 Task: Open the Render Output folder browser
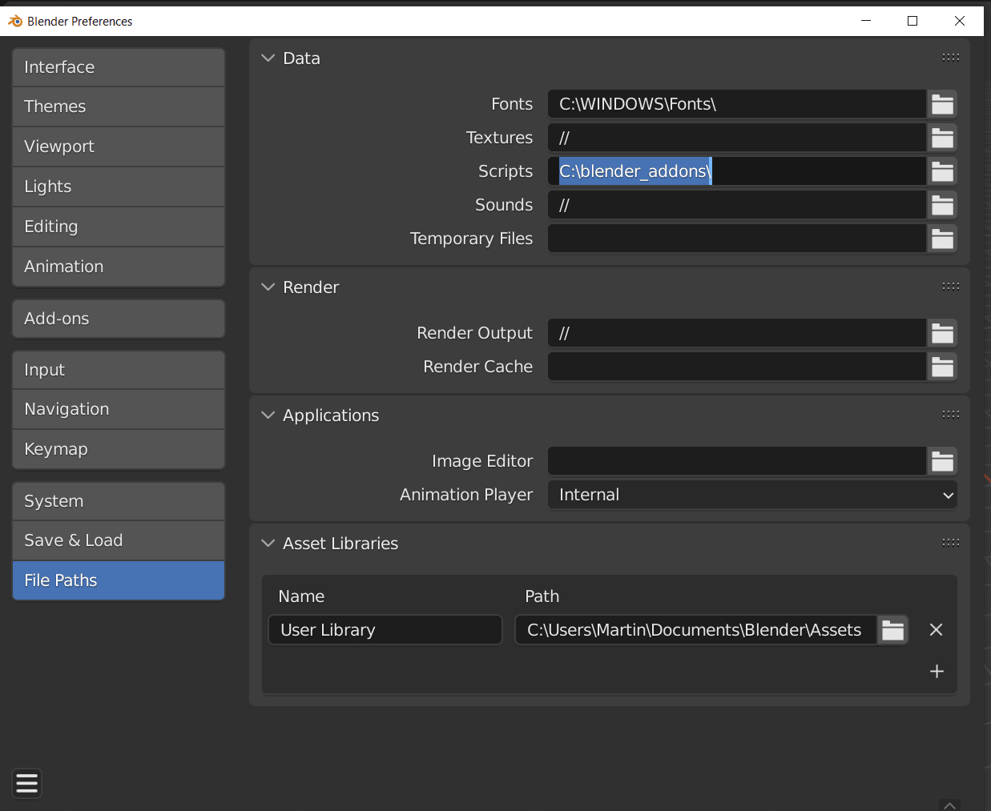pyautogui.click(x=942, y=333)
